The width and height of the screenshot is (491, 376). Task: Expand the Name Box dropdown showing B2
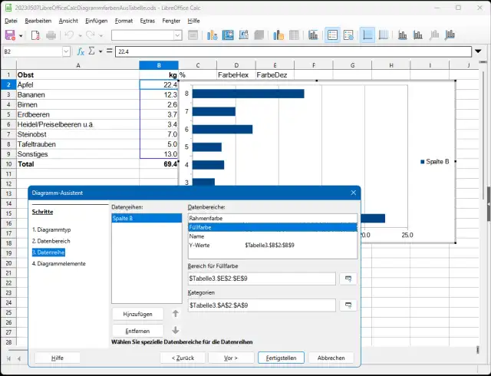point(67,51)
